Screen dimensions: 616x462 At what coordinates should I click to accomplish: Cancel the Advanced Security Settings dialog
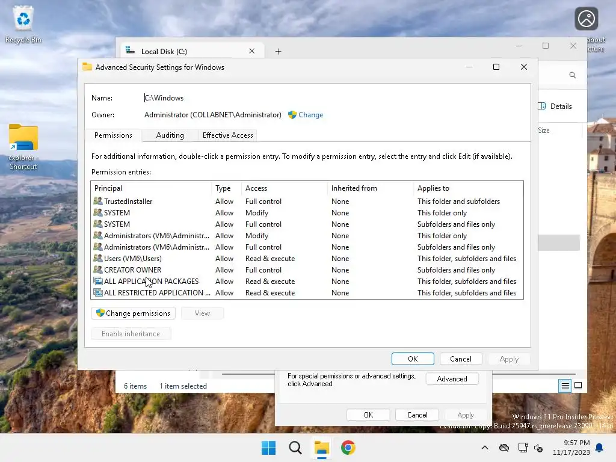(x=460, y=359)
